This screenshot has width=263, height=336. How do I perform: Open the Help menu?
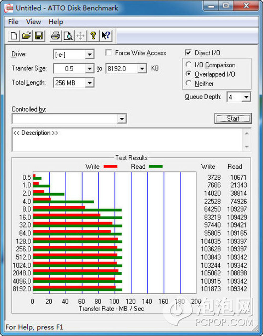(56, 22)
